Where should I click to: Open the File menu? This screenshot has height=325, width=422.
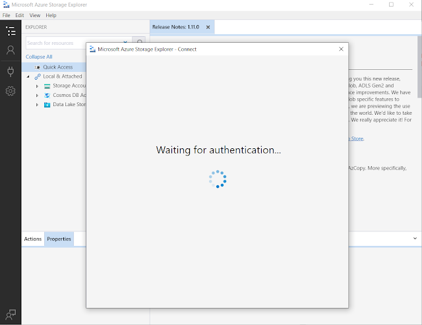pos(6,15)
